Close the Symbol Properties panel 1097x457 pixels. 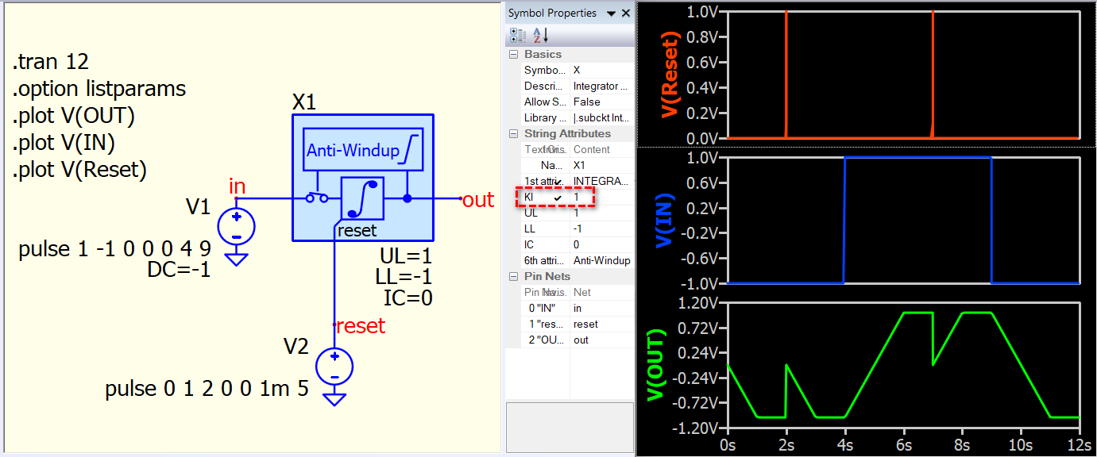tap(626, 13)
